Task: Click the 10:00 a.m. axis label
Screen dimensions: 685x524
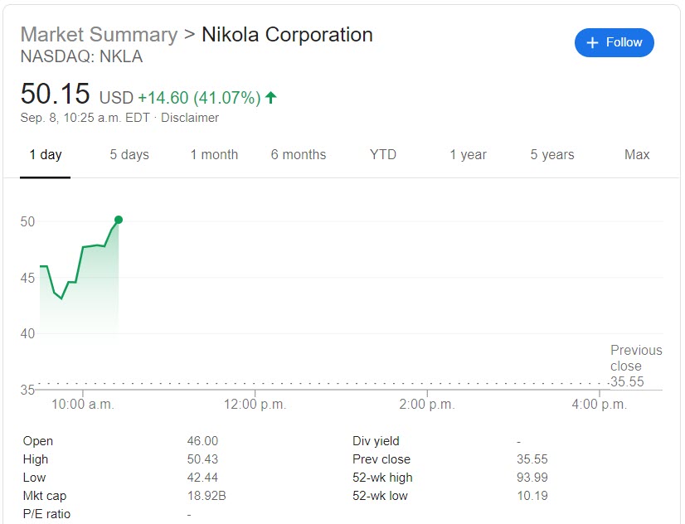Action: click(81, 405)
